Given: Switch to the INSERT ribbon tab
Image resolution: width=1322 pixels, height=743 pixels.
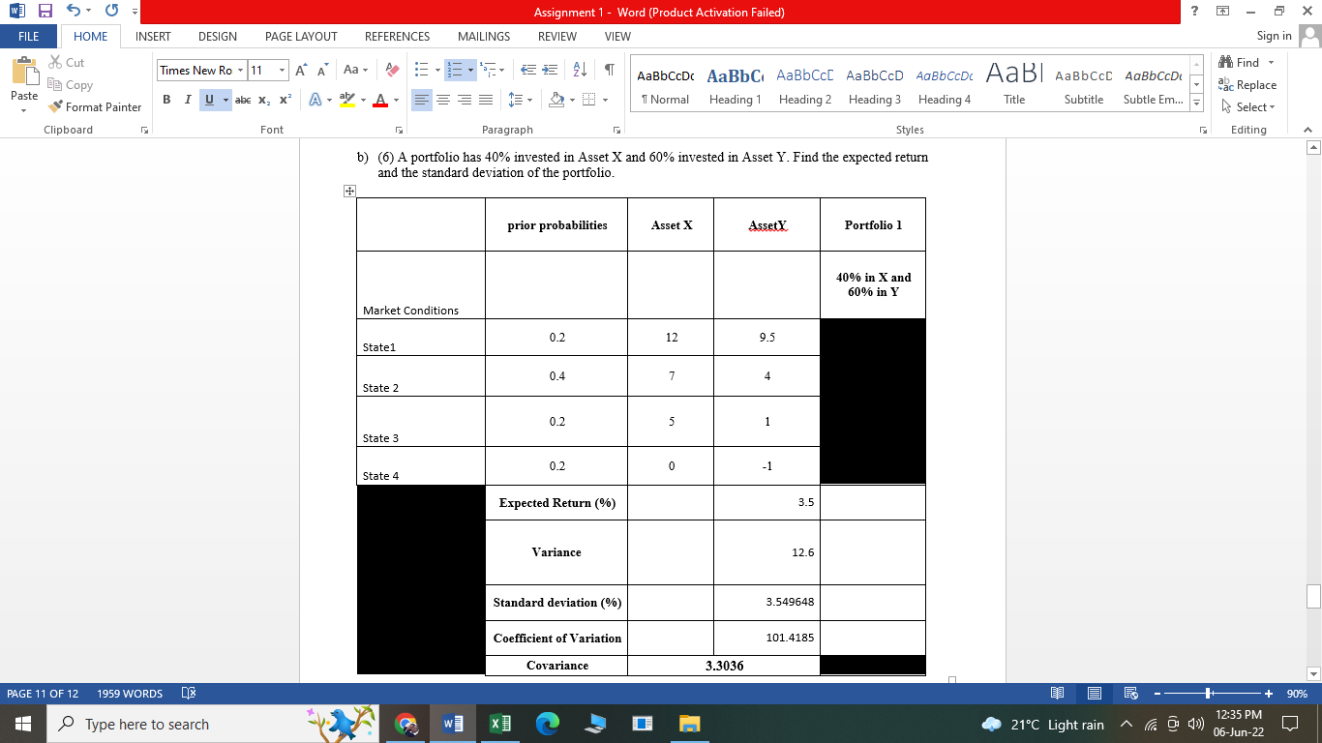Looking at the screenshot, I should click(152, 36).
